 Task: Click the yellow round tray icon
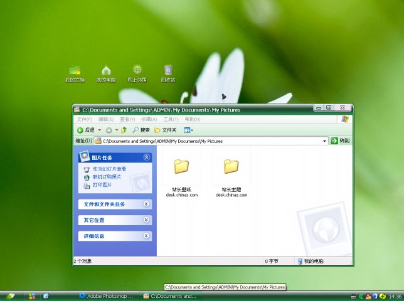click(x=383, y=297)
